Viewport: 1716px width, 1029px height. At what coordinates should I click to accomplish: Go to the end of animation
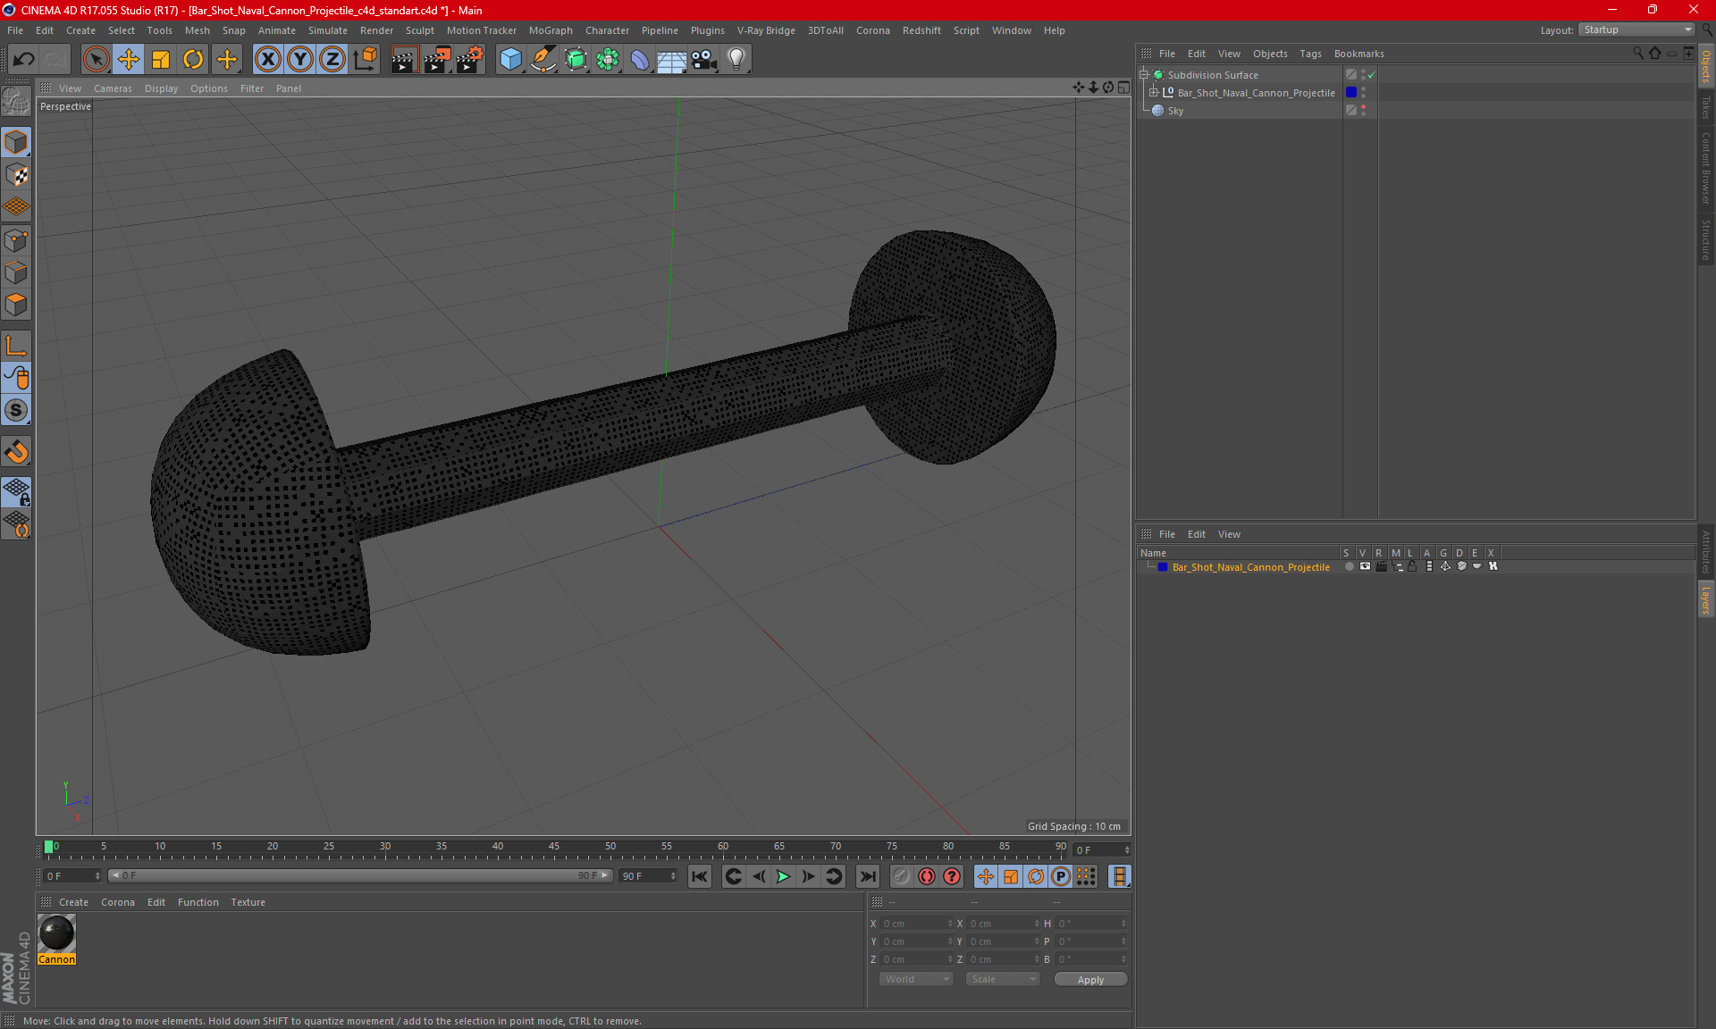[867, 876]
